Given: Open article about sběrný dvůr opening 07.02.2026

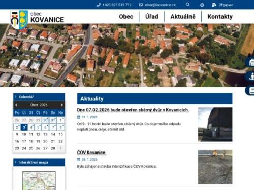Looking at the screenshot, I should pyautogui.click(x=133, y=110).
